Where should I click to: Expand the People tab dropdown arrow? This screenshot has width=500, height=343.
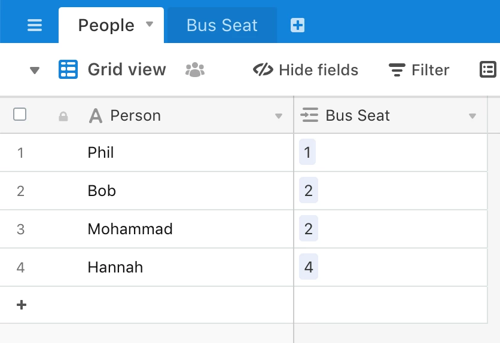[150, 24]
